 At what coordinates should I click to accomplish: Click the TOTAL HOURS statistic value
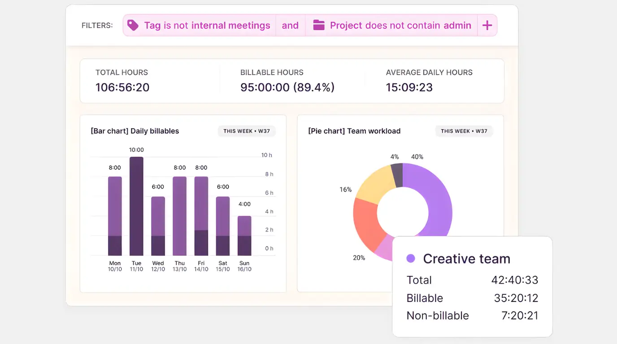pos(122,87)
